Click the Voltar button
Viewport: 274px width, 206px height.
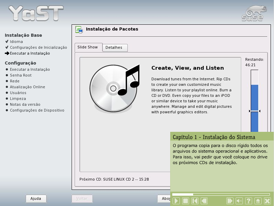tap(82, 199)
